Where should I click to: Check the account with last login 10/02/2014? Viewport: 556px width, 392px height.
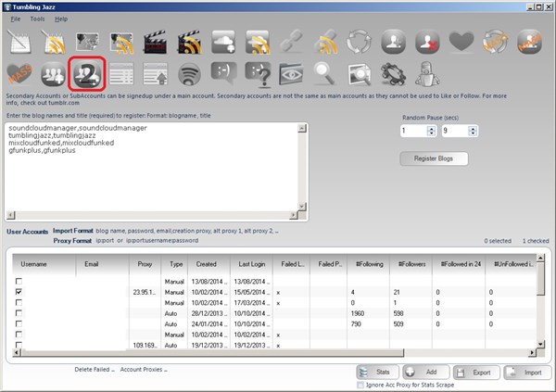click(19, 335)
